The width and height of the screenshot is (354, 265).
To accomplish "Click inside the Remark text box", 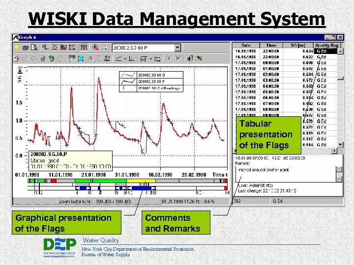I will (286, 175).
